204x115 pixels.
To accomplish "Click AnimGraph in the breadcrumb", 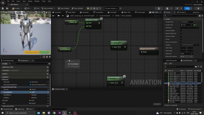I will click(x=89, y=16).
